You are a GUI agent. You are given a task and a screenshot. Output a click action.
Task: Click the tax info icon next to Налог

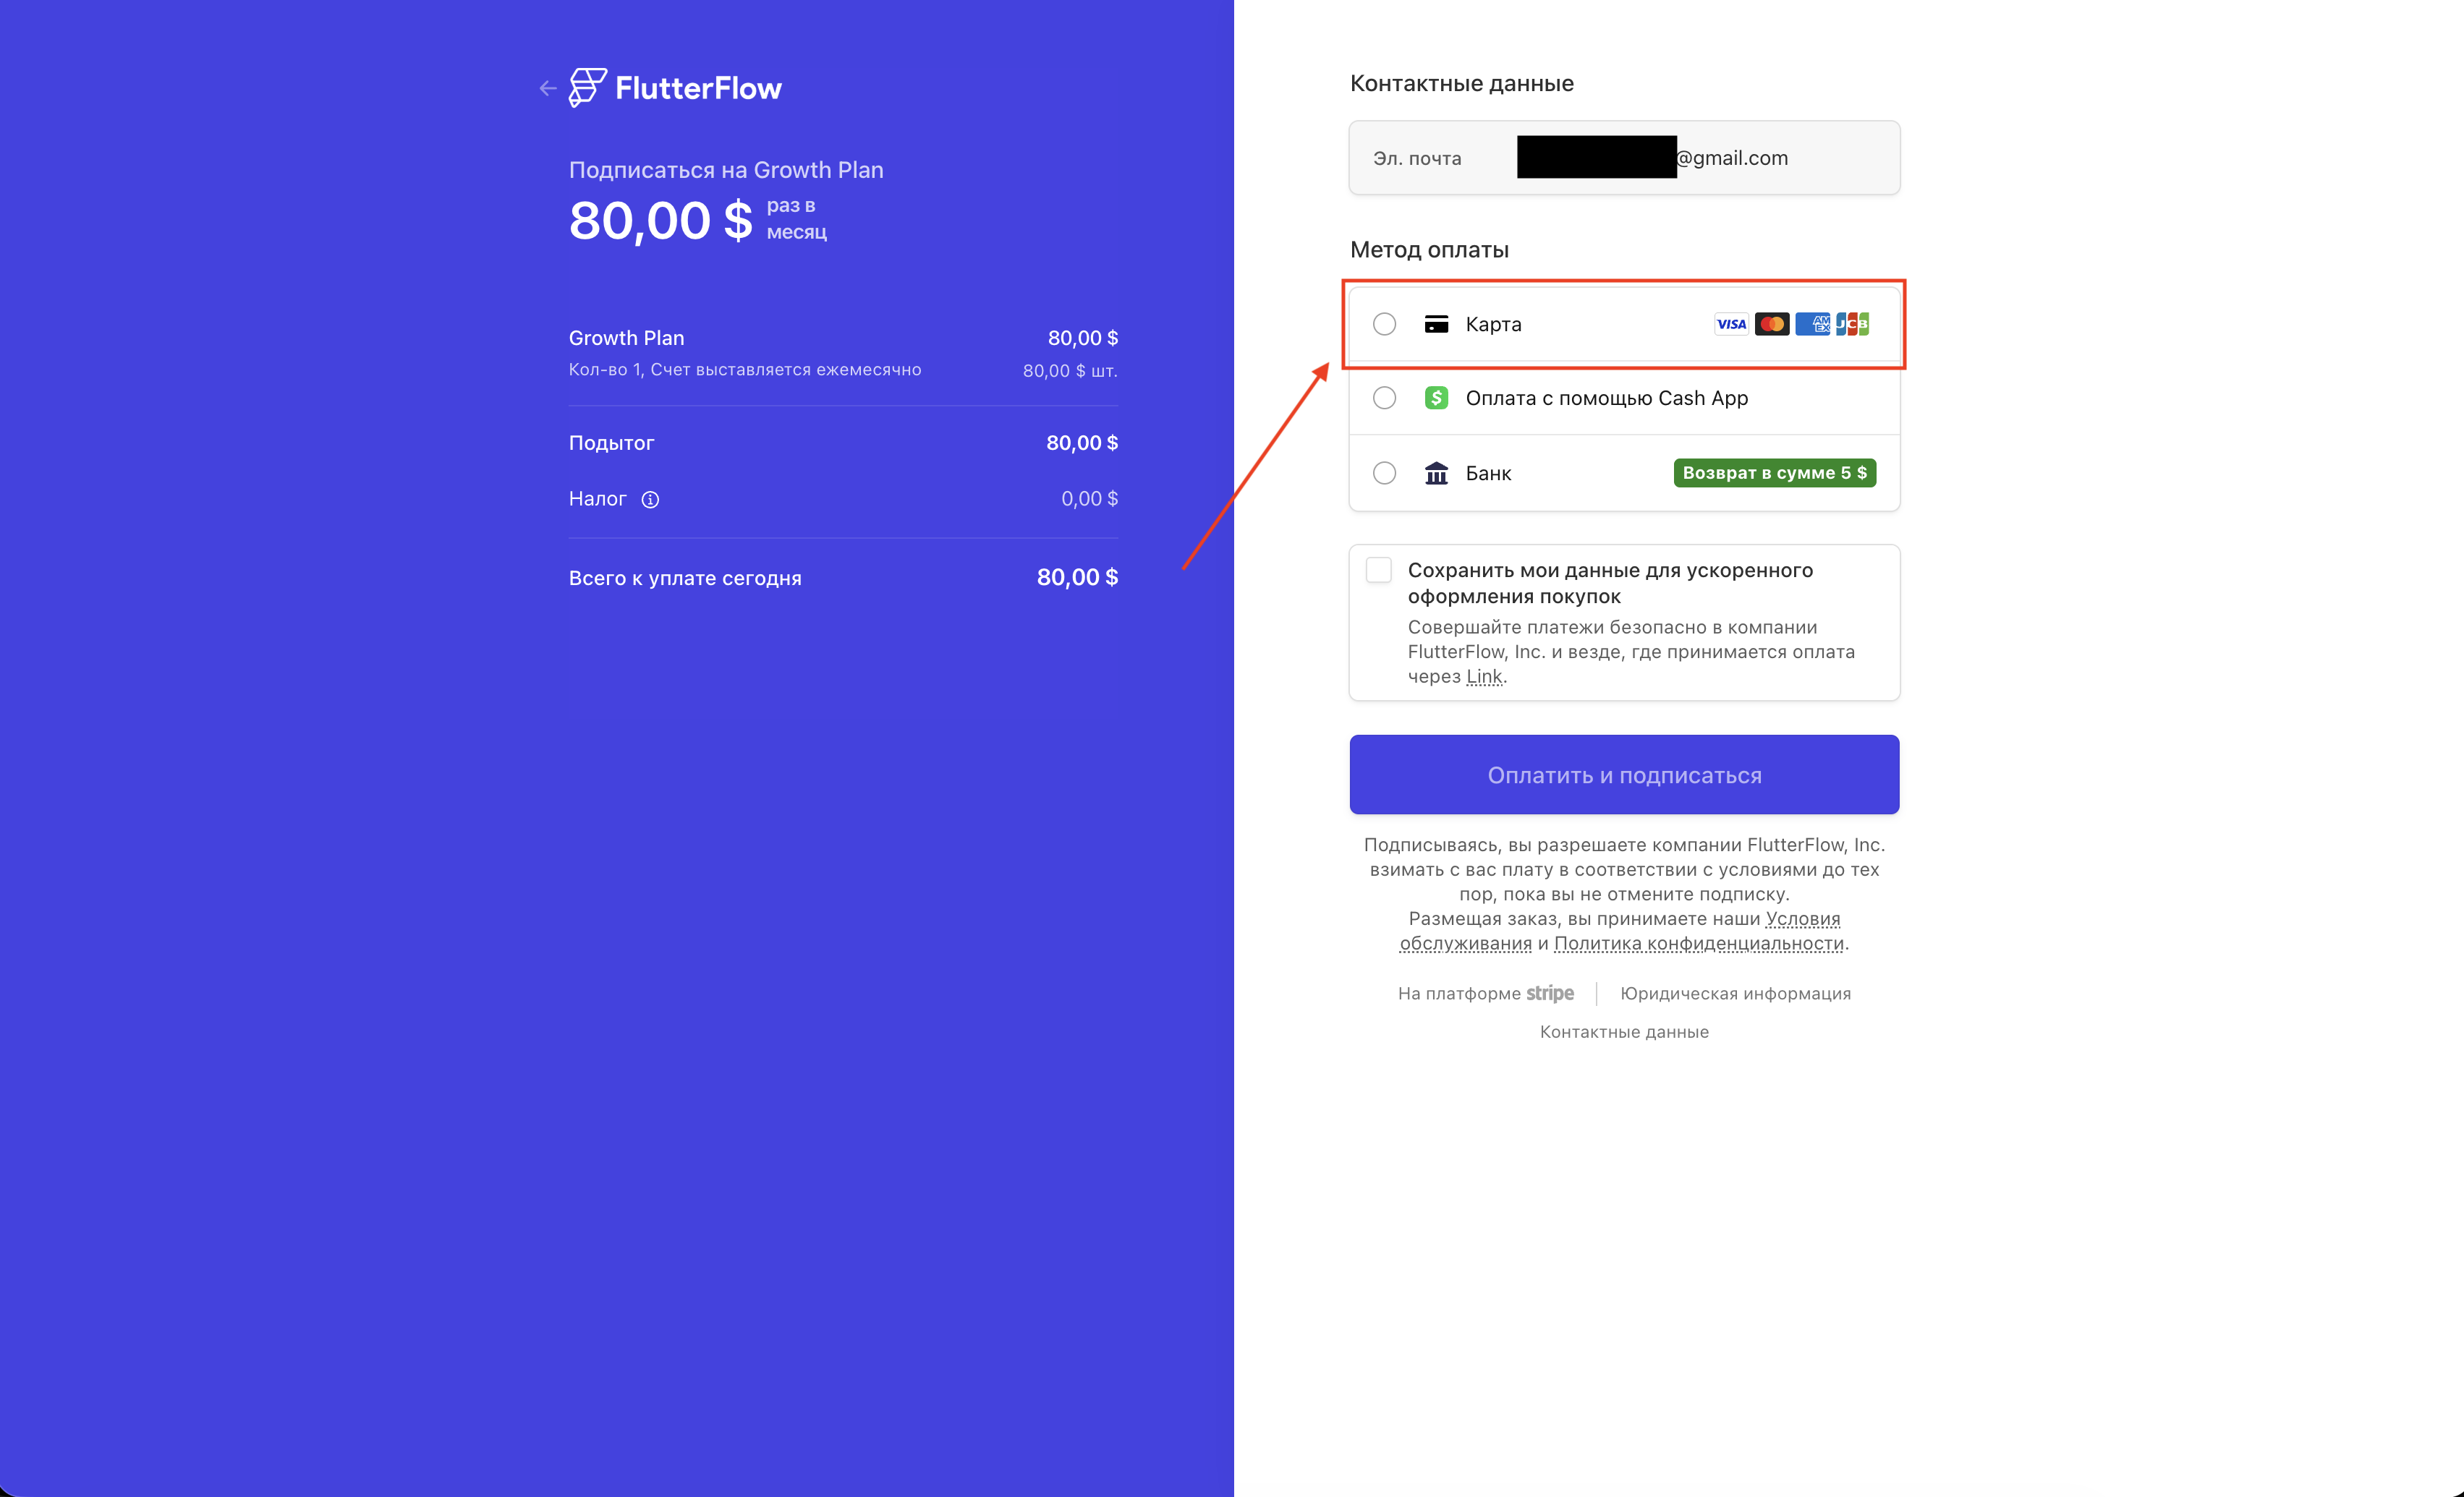click(x=650, y=499)
